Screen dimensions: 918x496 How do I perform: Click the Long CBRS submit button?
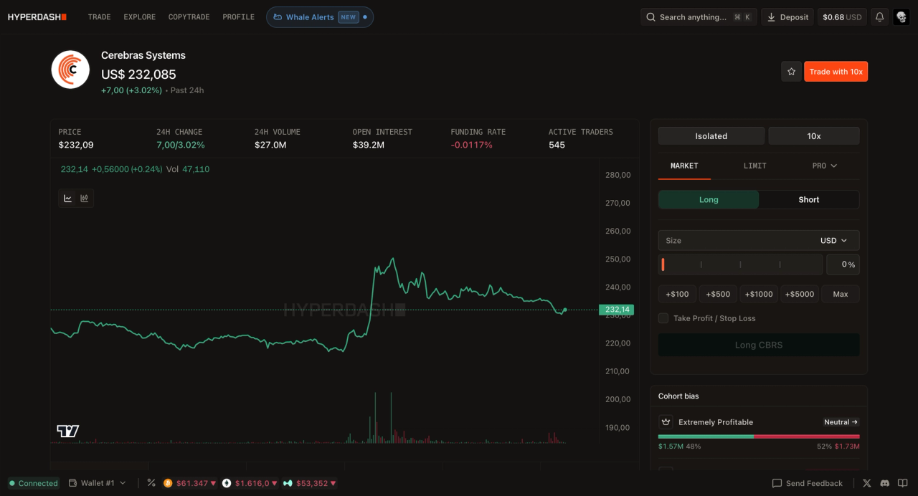[x=758, y=345]
